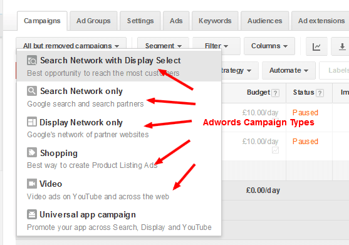Open the Columns dropdown
Image resolution: width=349 pixels, height=245 pixels.
pos(269,46)
